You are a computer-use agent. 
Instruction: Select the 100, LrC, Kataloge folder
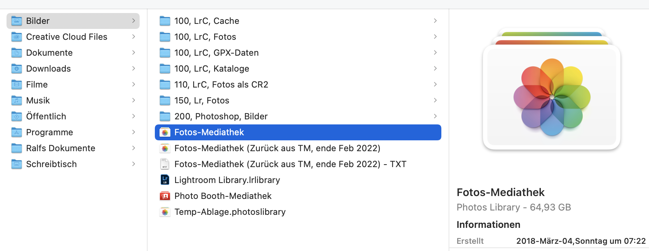pos(212,69)
